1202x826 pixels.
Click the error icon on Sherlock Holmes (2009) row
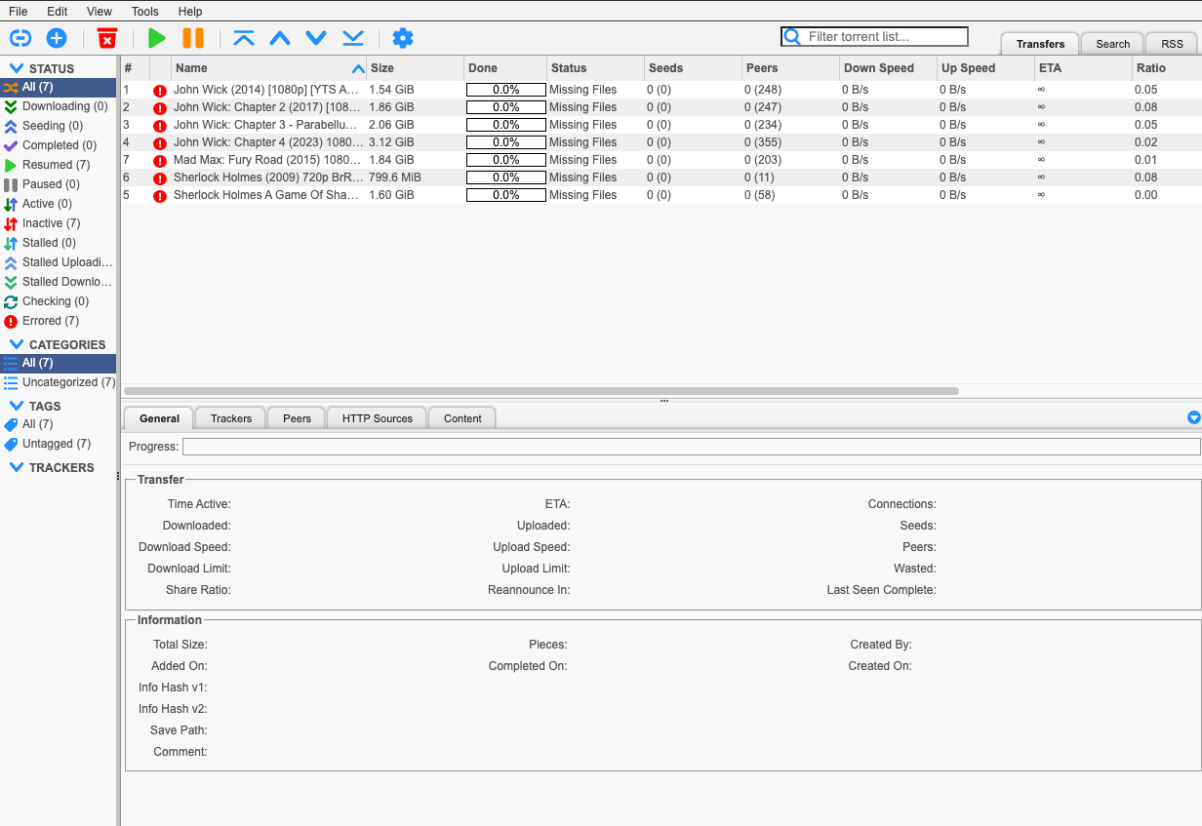click(x=160, y=178)
